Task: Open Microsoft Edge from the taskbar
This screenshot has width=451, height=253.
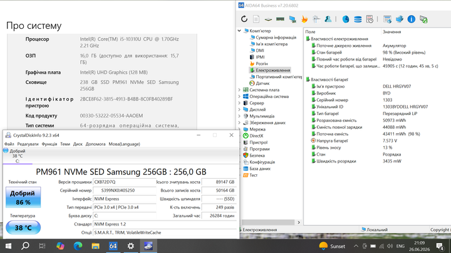Action: (x=78, y=246)
